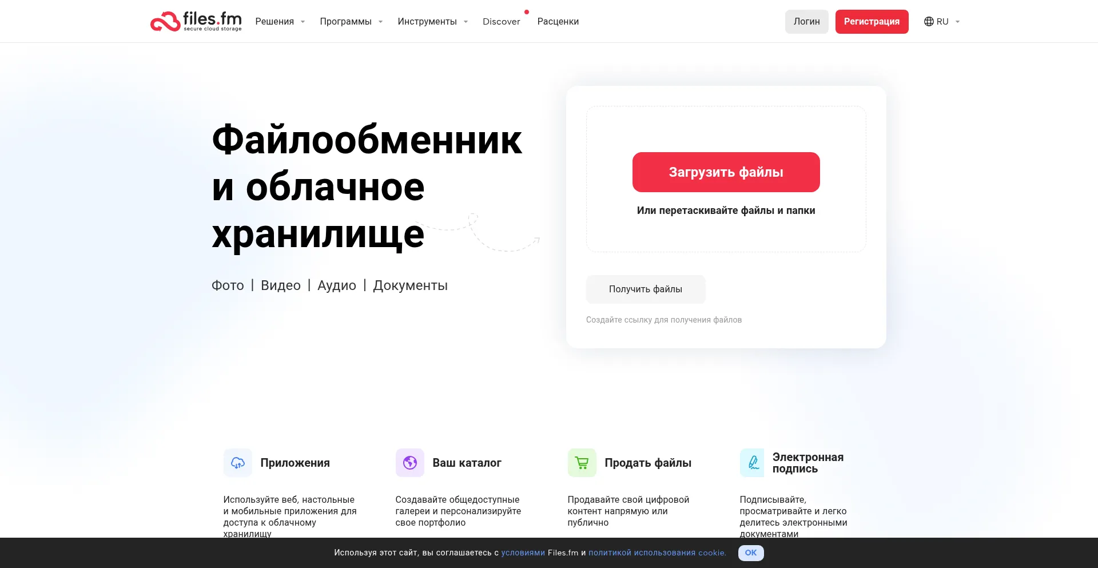Expand the Решения dropdown menu

point(280,22)
